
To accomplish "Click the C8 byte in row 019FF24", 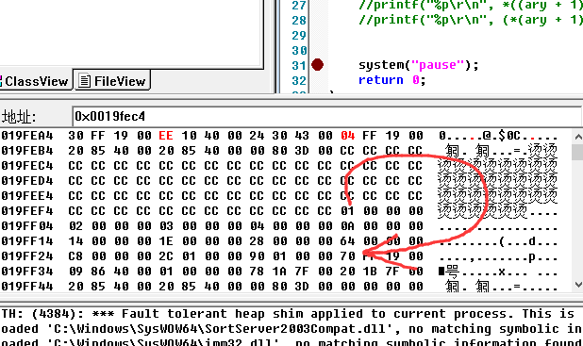I will coord(75,256).
